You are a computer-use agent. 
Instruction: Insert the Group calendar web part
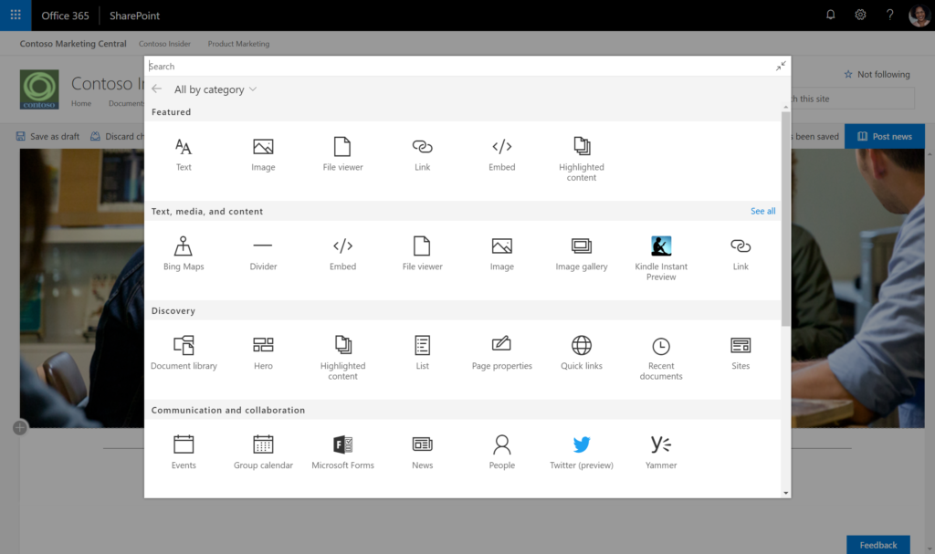[263, 453]
